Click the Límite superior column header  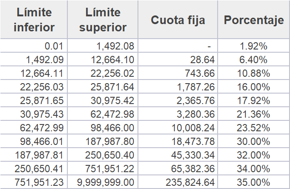(103, 20)
